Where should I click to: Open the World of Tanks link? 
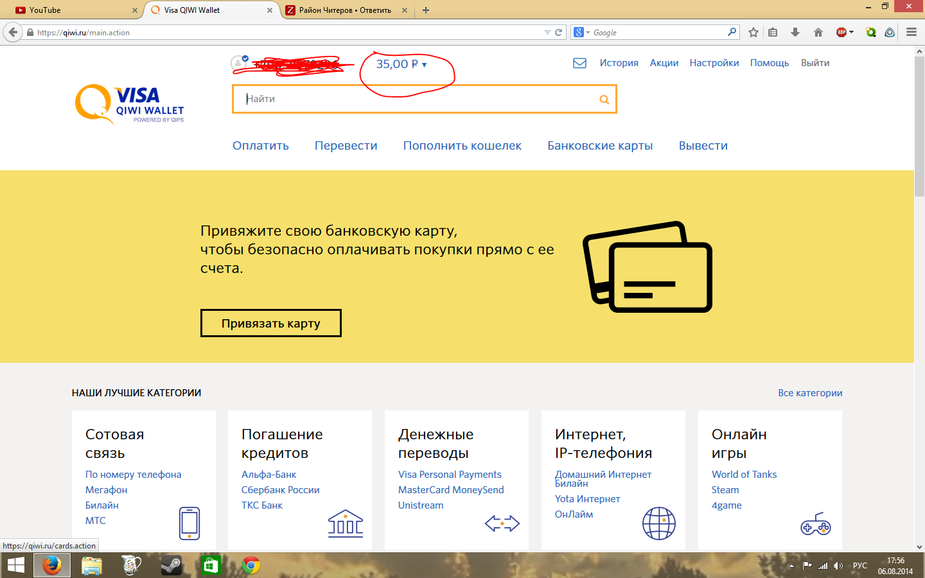[744, 475]
